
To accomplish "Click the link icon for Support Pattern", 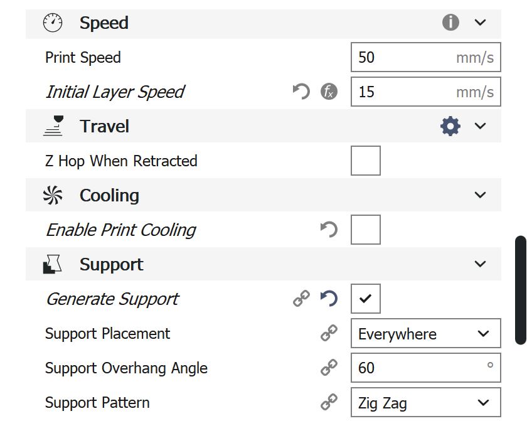I will coord(329,403).
